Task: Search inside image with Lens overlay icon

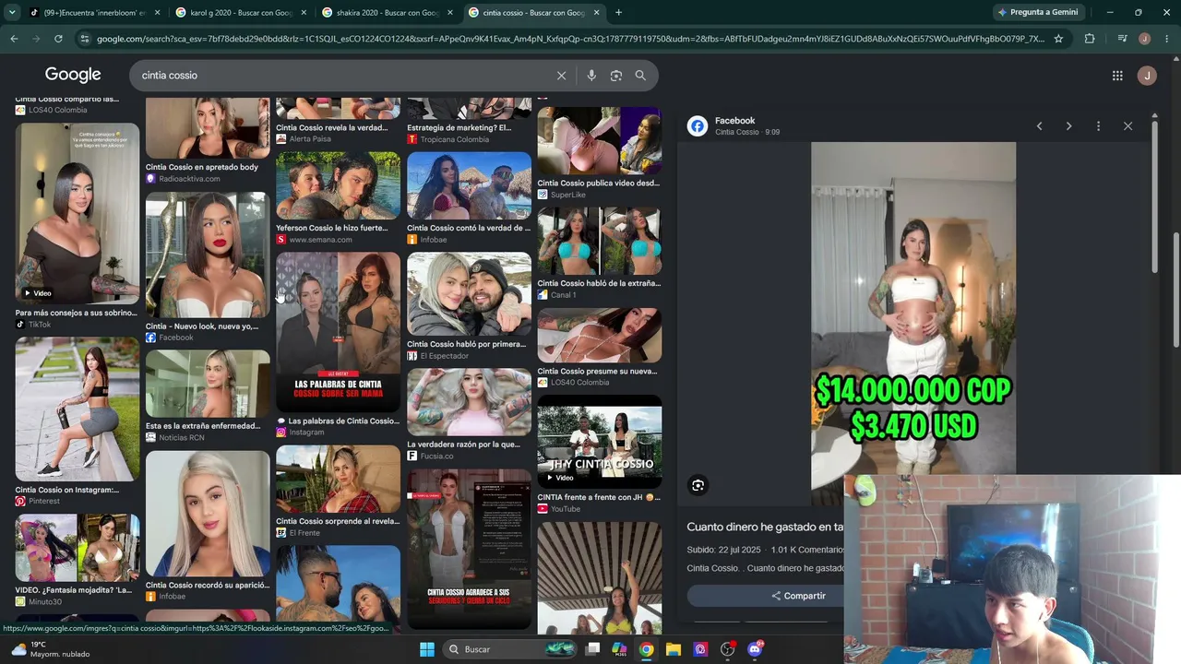Action: (x=698, y=485)
